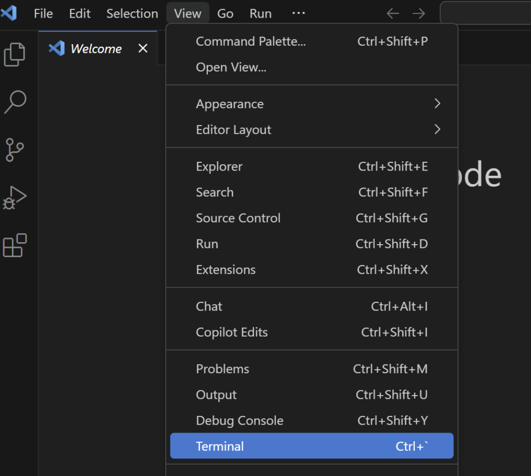Select Search in the View menu
Screen dimensions: 531x476
coord(312,192)
